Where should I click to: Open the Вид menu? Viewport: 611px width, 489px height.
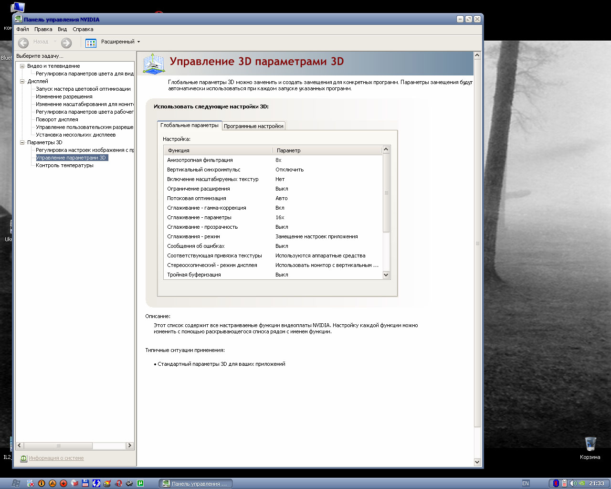pos(62,29)
